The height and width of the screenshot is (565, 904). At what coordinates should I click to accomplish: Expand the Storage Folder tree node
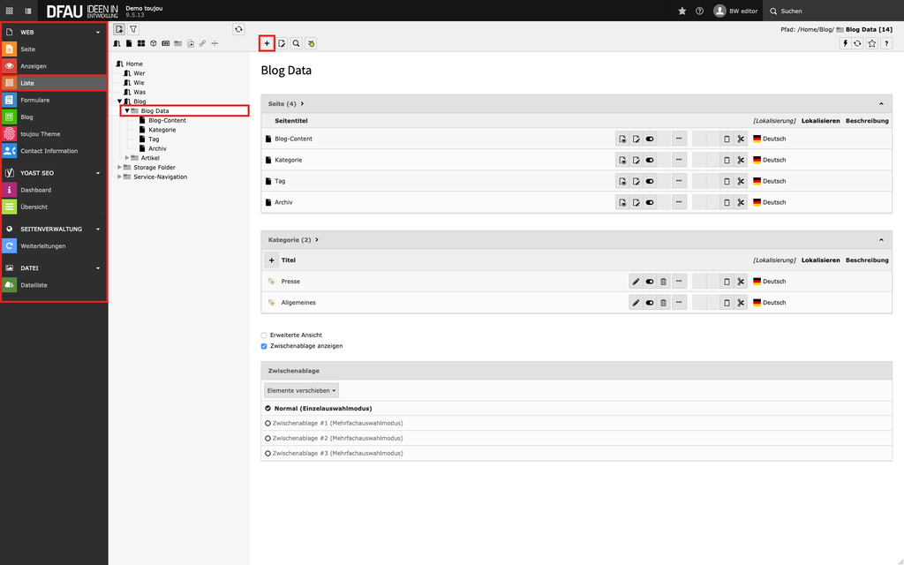point(120,167)
